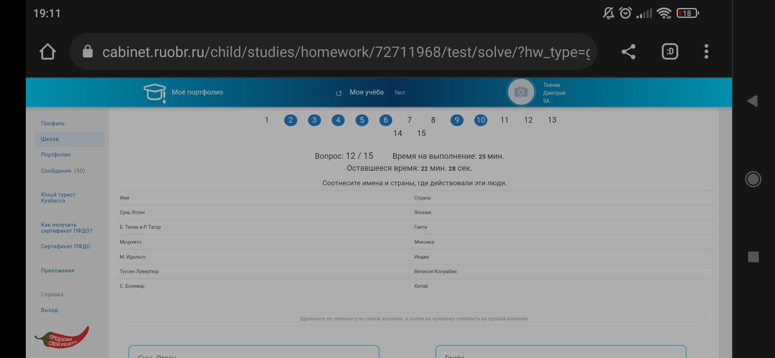Image resolution: width=775 pixels, height=358 pixels.
Task: Tap the padlock icon in address bar
Action: tap(88, 52)
